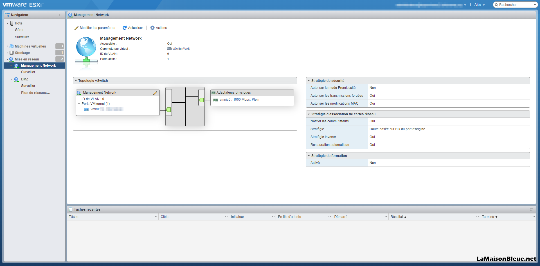The height and width of the screenshot is (266, 540).
Task: Click the Actualiser refresh icon
Action: (x=124, y=28)
